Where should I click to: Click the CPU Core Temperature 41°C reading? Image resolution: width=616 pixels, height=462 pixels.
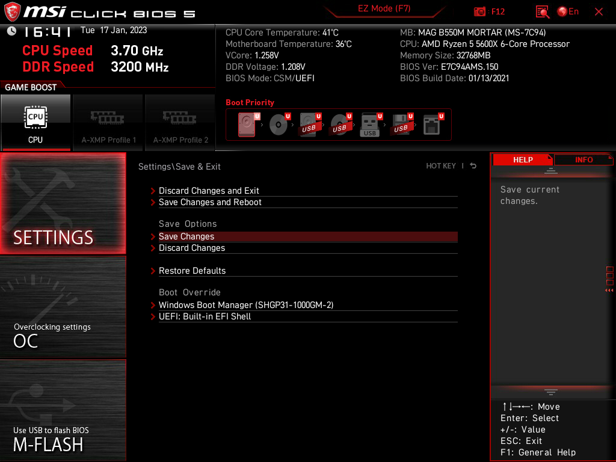pos(282,32)
